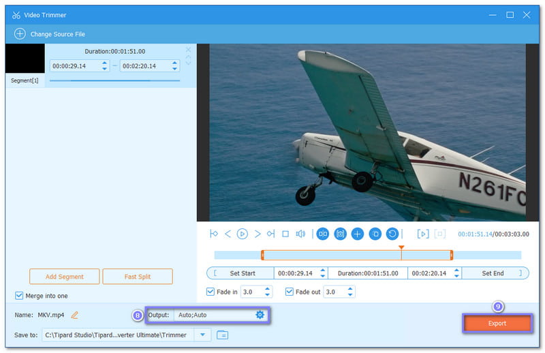Click the left orange trim handle
Image resolution: width=545 pixels, height=353 pixels.
[262, 255]
